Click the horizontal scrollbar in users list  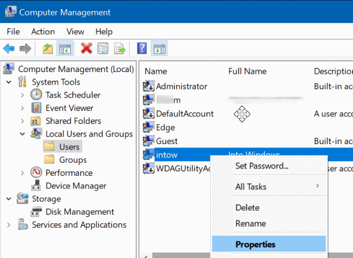pos(180,255)
